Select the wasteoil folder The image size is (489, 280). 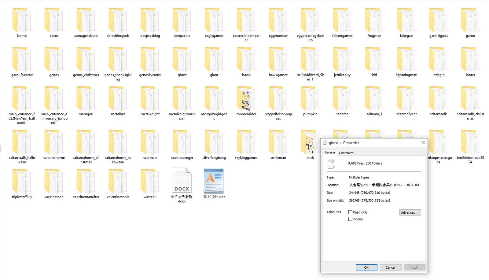(150, 182)
